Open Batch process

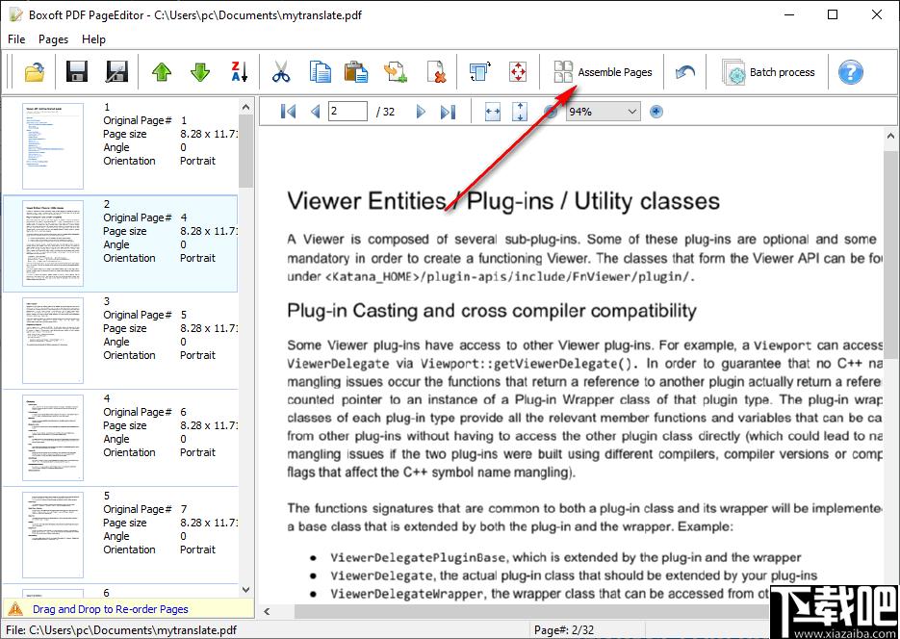768,72
